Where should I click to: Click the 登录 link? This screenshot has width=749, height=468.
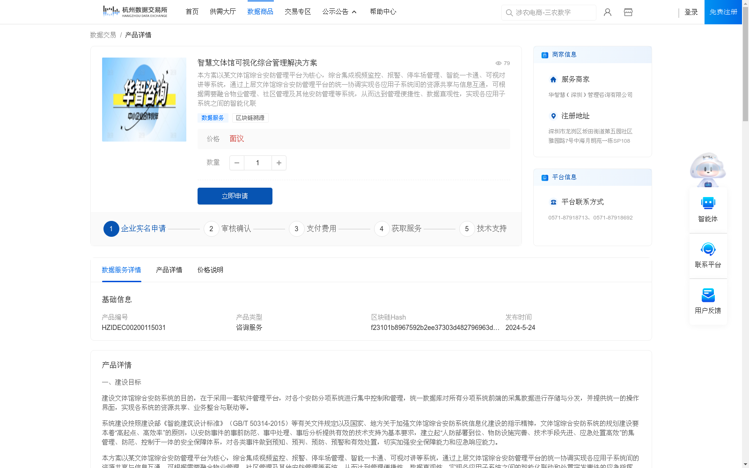click(691, 12)
